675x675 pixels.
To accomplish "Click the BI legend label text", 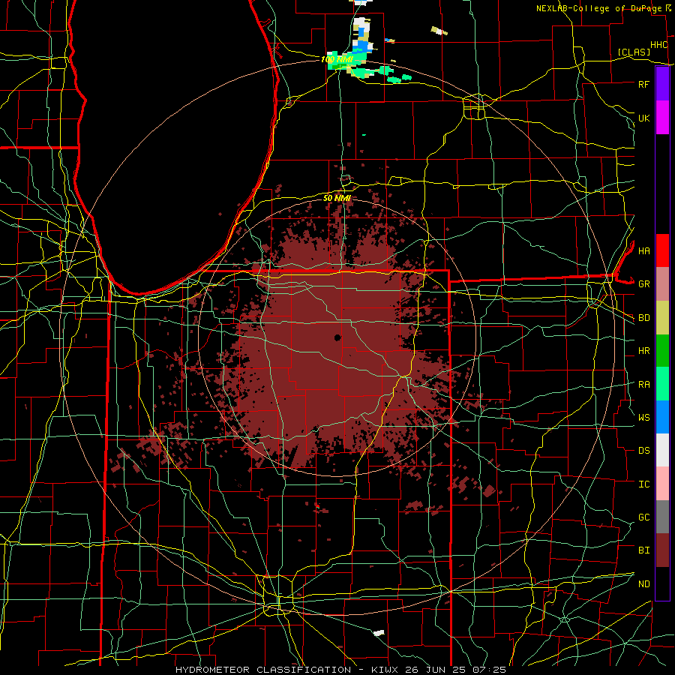I will click(x=643, y=550).
